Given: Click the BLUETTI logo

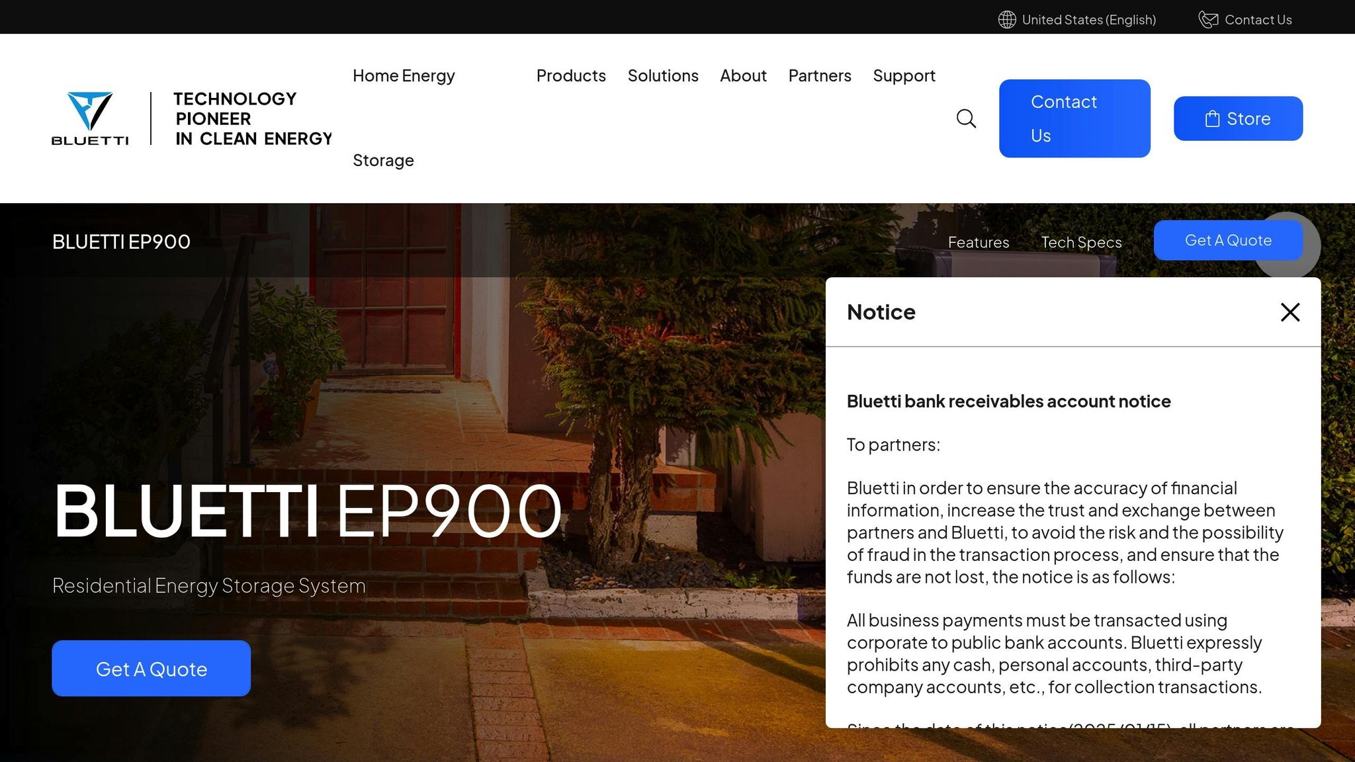Looking at the screenshot, I should click(90, 118).
